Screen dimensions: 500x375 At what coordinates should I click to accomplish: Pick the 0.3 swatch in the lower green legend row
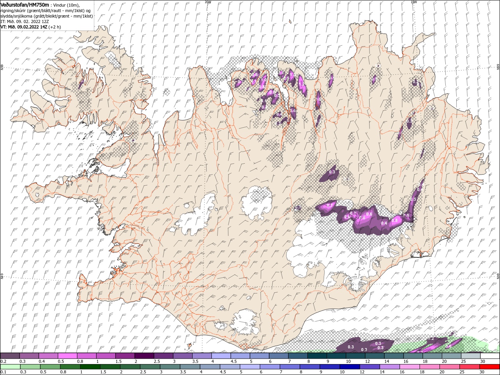tap(30, 367)
